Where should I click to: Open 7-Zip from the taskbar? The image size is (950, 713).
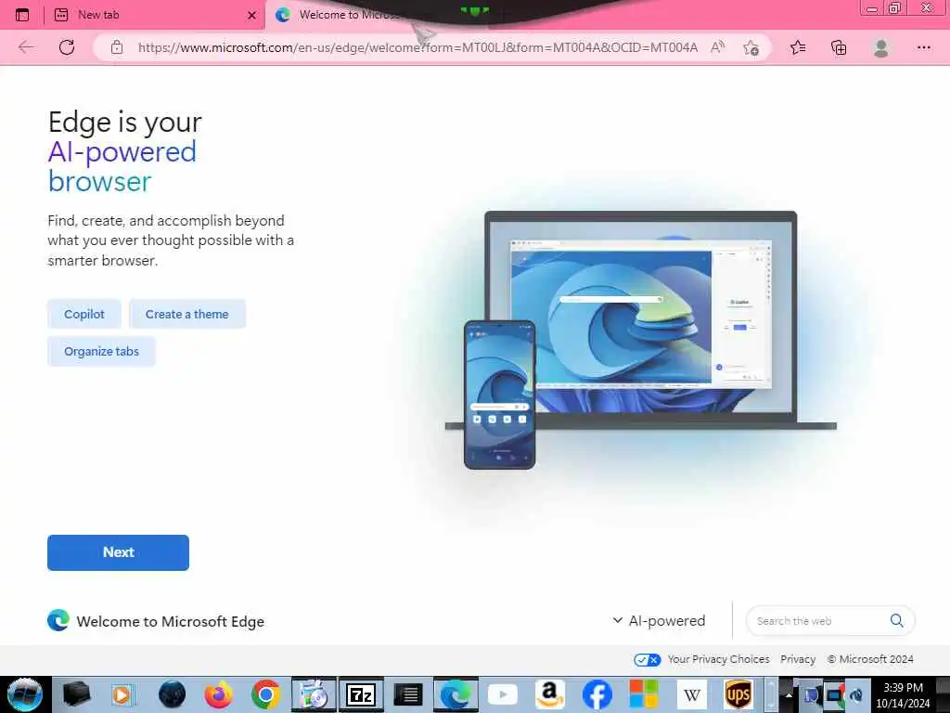click(361, 694)
